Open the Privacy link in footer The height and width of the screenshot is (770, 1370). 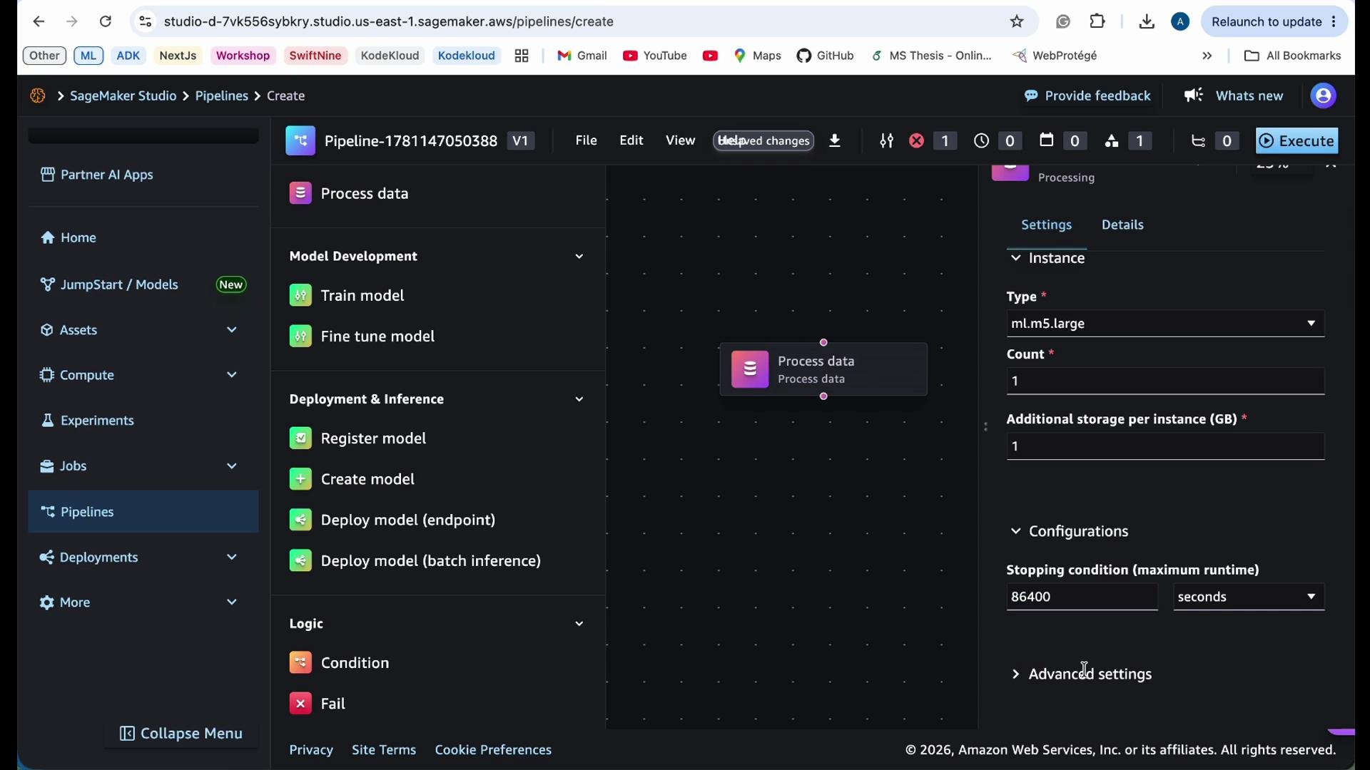point(311,750)
